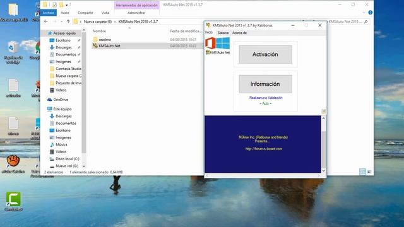
Task: Select the green Camtasia desktop icon
Action: point(13,202)
